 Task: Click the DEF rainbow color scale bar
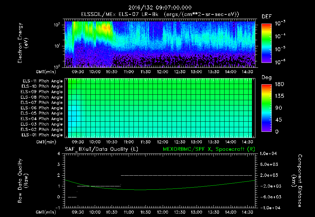click(x=266, y=43)
